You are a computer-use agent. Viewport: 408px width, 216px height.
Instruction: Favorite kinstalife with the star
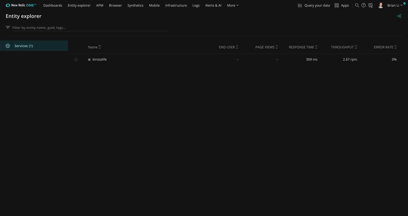coord(76,60)
